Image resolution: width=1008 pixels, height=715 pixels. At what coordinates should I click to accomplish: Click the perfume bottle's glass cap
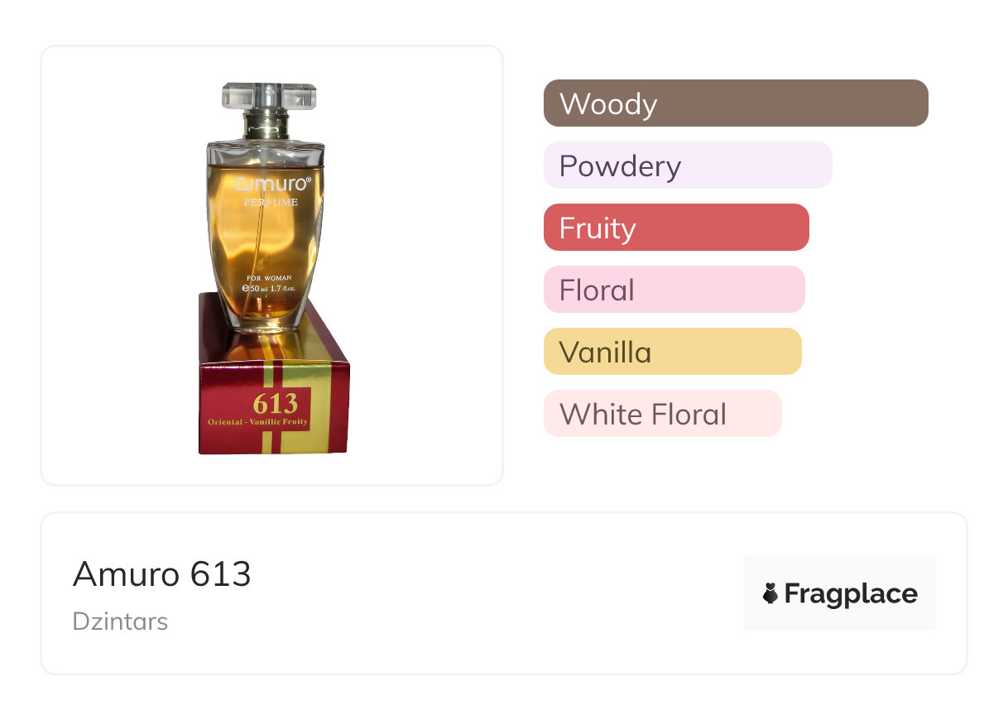click(269, 96)
